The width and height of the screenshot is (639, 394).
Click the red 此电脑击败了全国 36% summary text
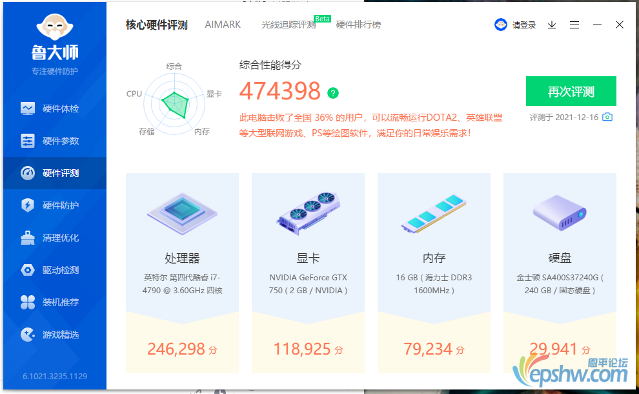coord(371,125)
